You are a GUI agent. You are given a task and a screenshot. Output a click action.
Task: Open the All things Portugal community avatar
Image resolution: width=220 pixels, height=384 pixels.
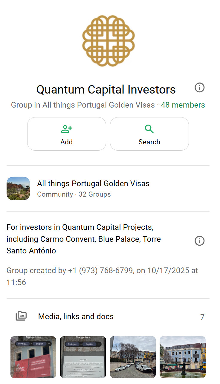click(18, 189)
